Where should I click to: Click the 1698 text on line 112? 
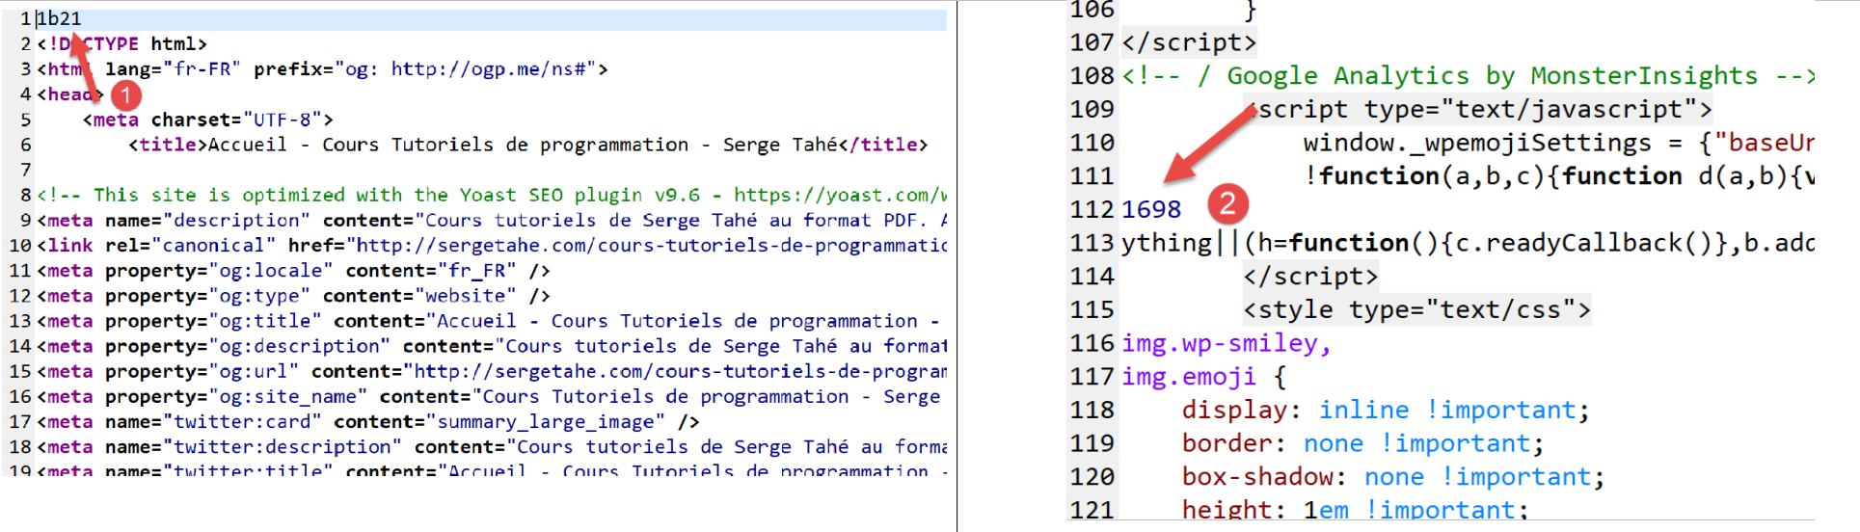click(x=1151, y=209)
